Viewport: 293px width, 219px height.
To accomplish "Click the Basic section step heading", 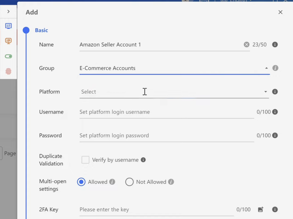I will (41, 30).
